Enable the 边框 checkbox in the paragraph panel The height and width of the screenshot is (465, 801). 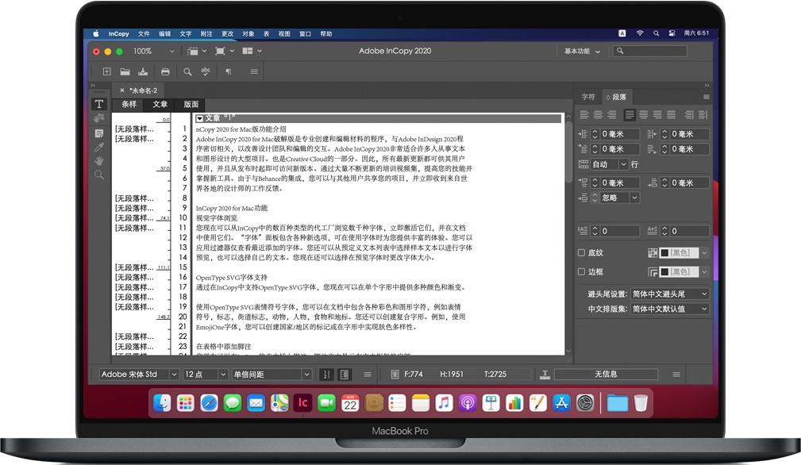pyautogui.click(x=580, y=271)
